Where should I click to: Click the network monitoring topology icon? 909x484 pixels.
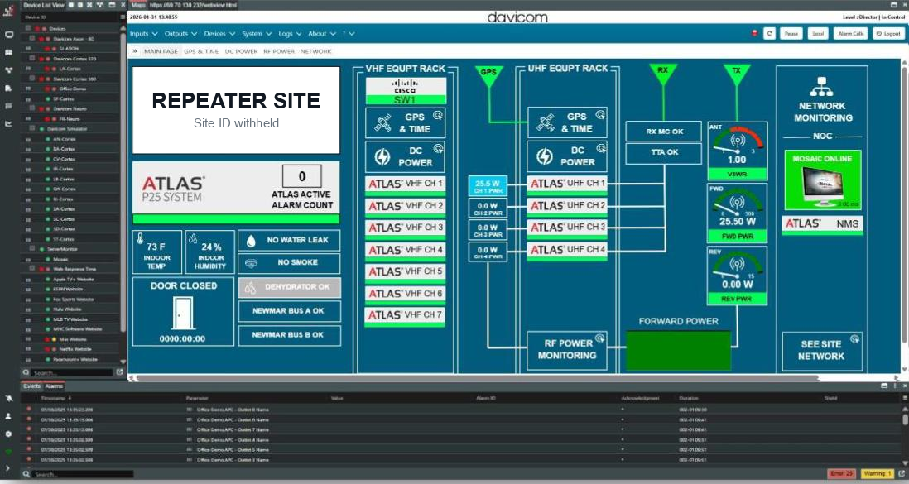pyautogui.click(x=821, y=87)
